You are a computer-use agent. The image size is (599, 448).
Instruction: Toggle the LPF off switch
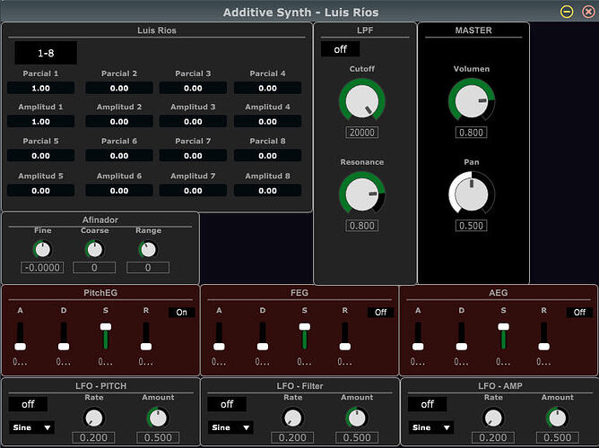pos(340,49)
